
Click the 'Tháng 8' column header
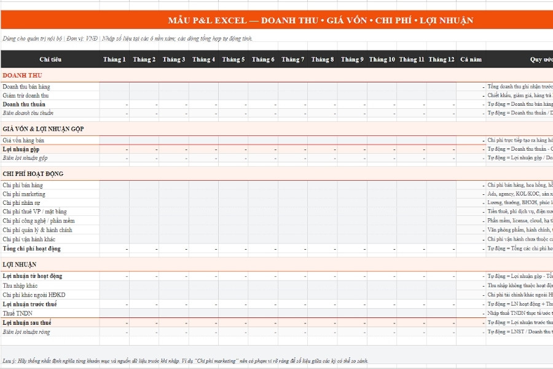323,59
